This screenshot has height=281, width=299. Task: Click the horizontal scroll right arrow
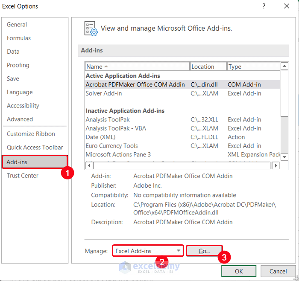pos(276,165)
